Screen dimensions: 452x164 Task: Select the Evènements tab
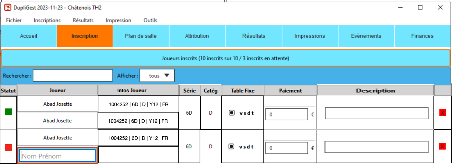coord(366,36)
